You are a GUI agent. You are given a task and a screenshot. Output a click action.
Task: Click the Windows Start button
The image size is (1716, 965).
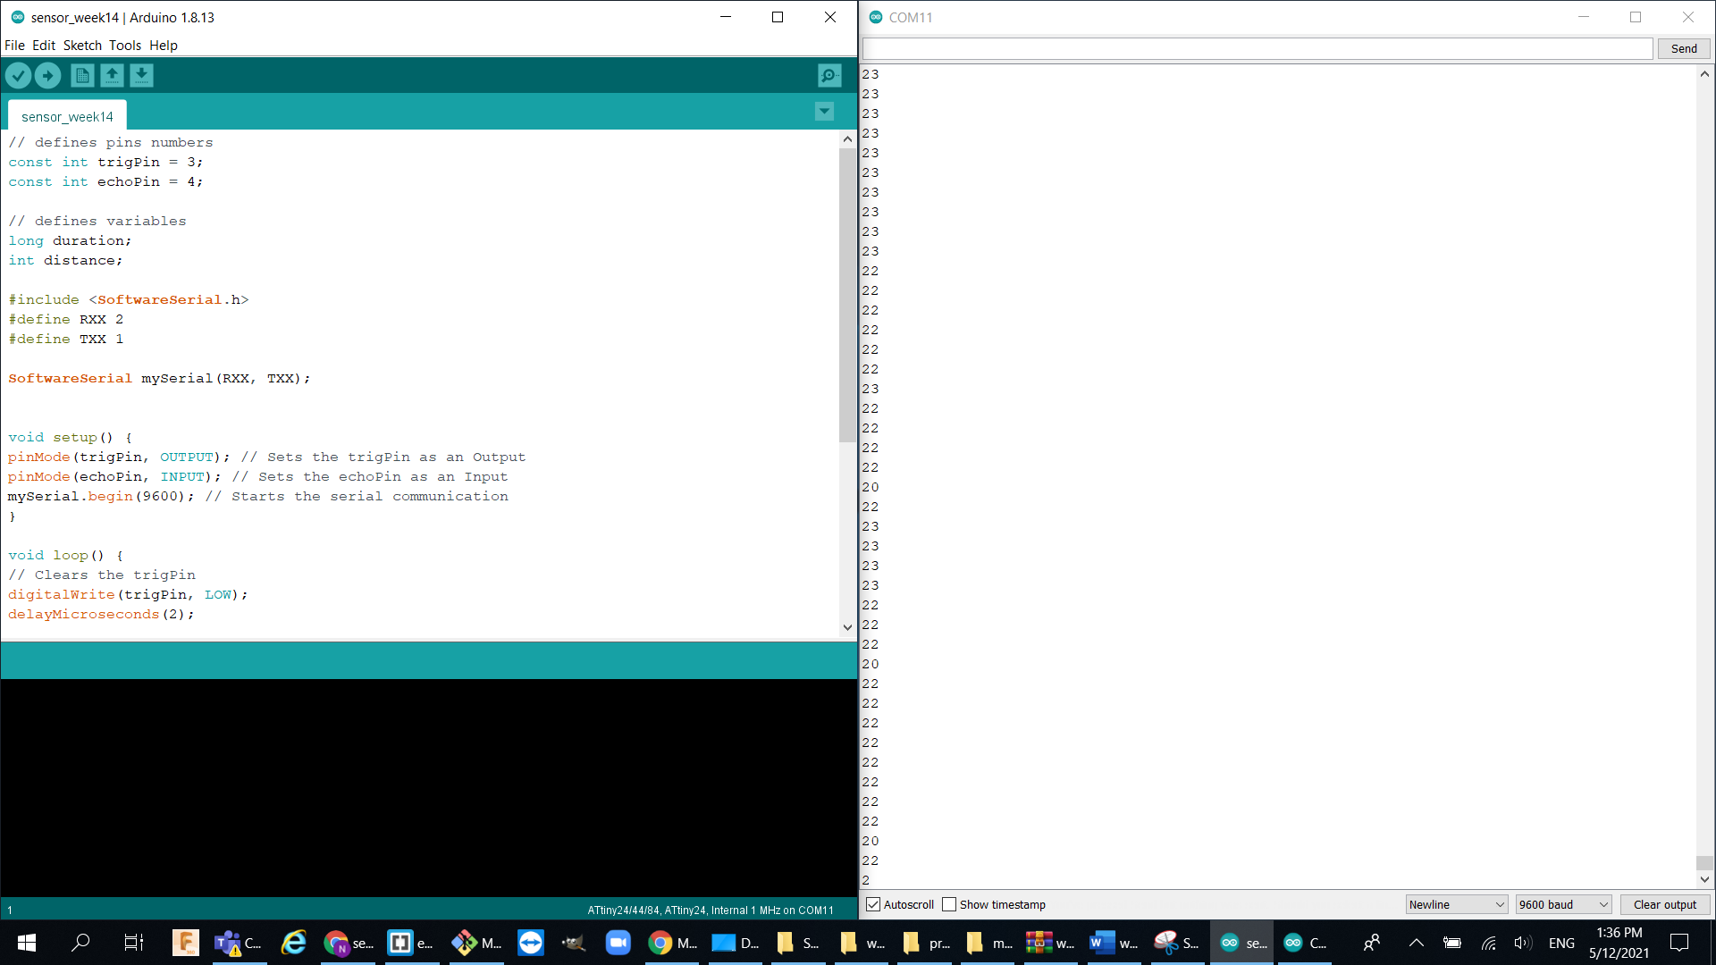click(27, 943)
